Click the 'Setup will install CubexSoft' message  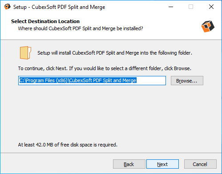pyautogui.click(x=115, y=53)
